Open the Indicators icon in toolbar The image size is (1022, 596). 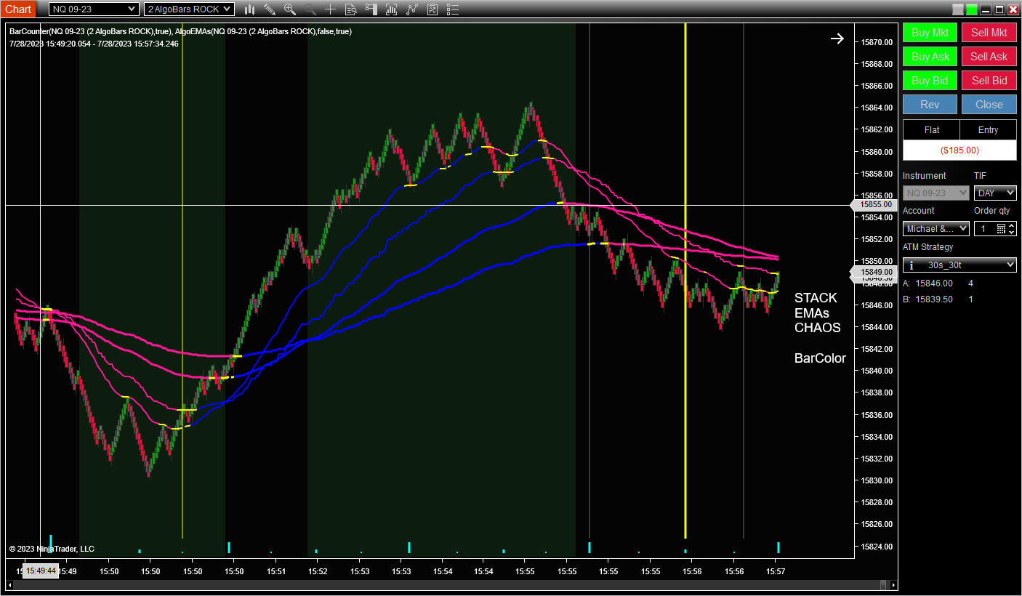coord(392,9)
